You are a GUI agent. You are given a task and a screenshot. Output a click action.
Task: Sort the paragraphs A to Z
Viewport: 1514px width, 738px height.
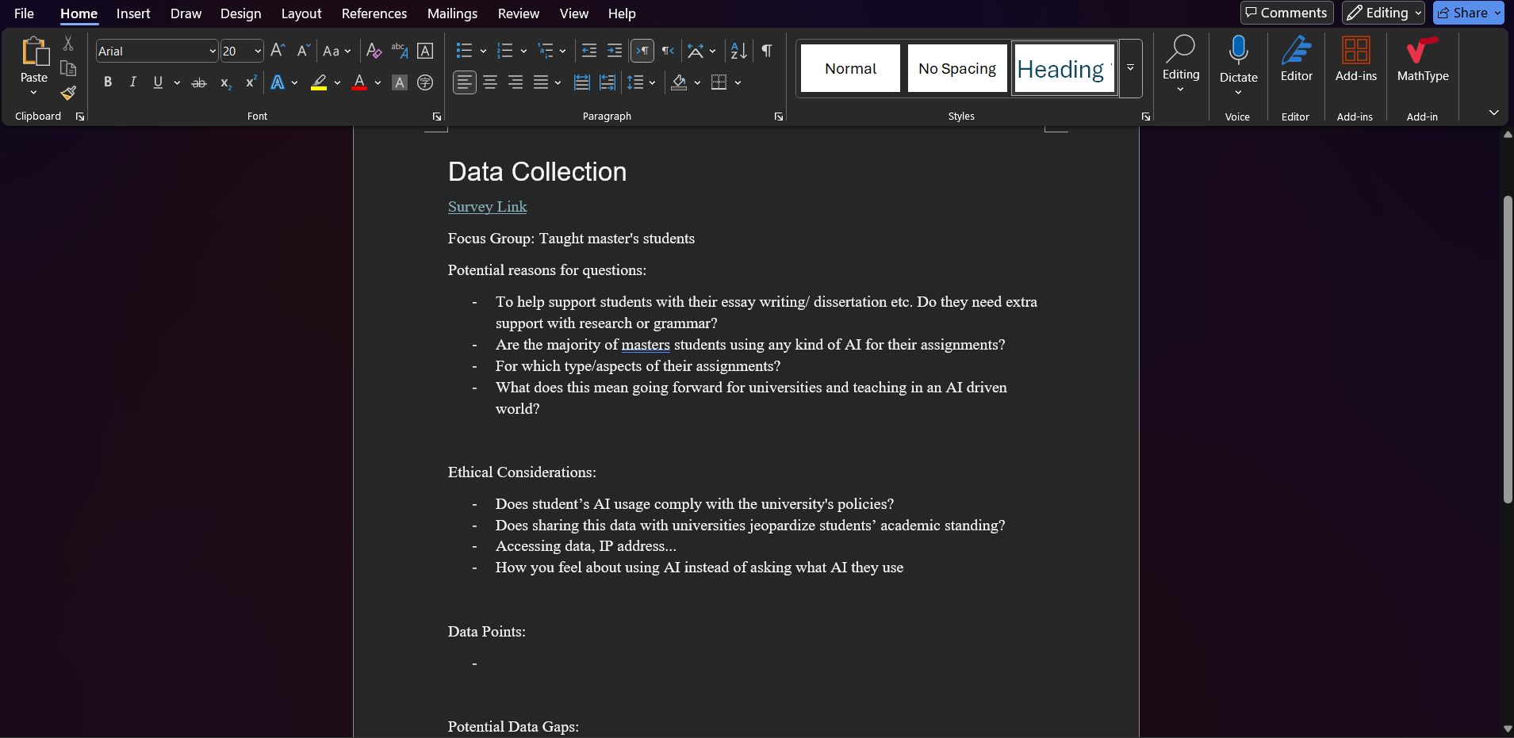pos(738,52)
